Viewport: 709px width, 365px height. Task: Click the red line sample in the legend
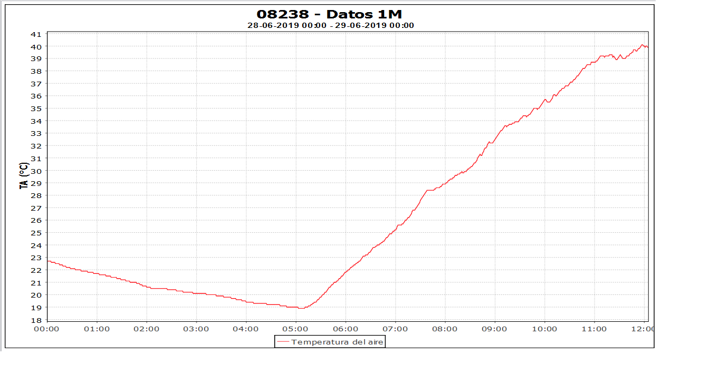point(283,342)
